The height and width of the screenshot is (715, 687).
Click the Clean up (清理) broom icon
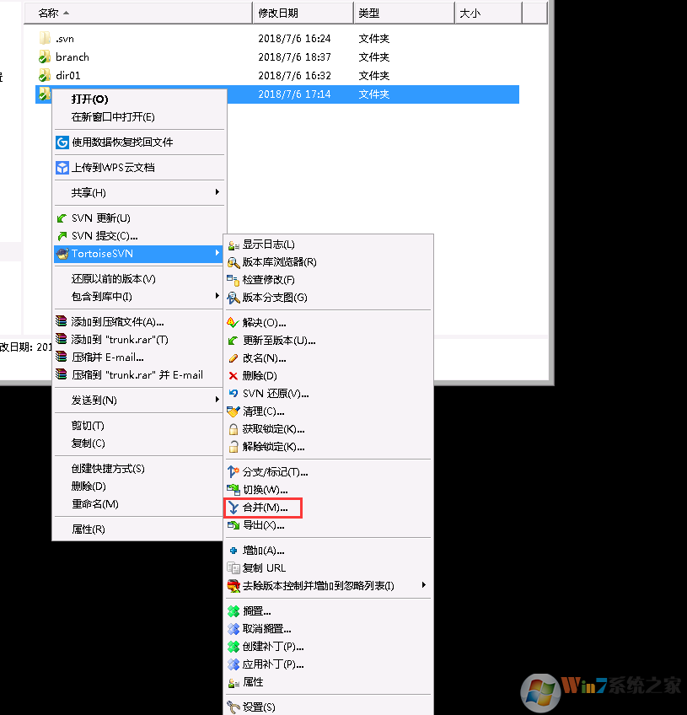coord(233,411)
